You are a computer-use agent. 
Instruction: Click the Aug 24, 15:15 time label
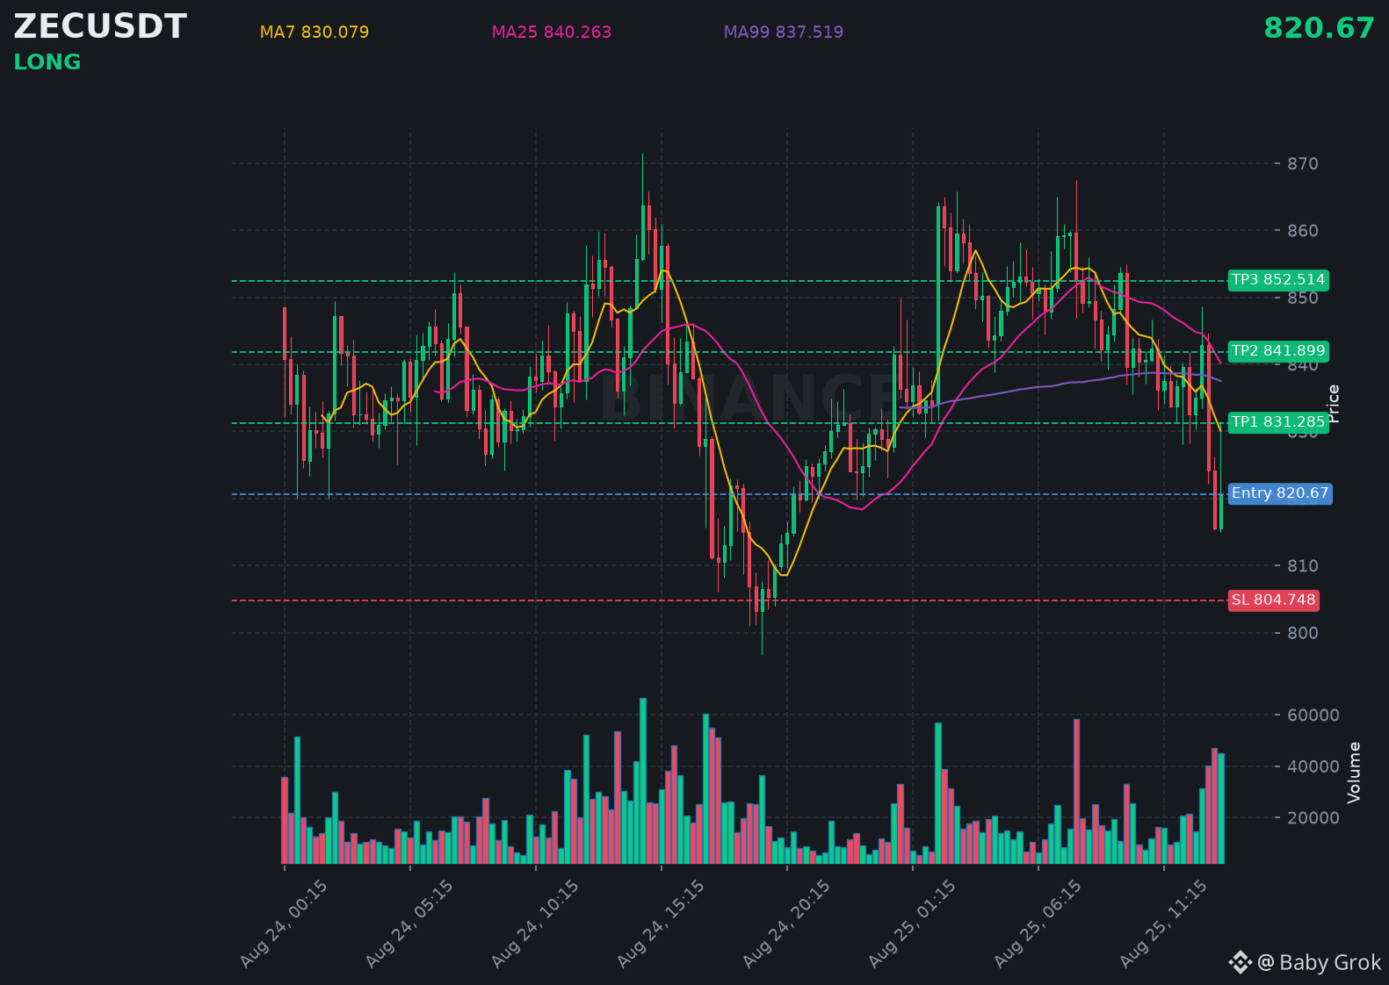pos(661,924)
